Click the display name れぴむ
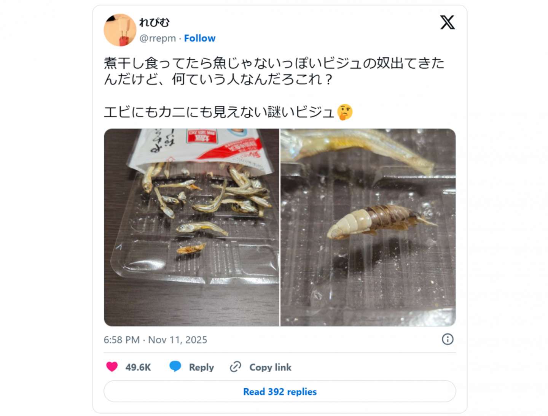This screenshot has width=548, height=416. [154, 23]
